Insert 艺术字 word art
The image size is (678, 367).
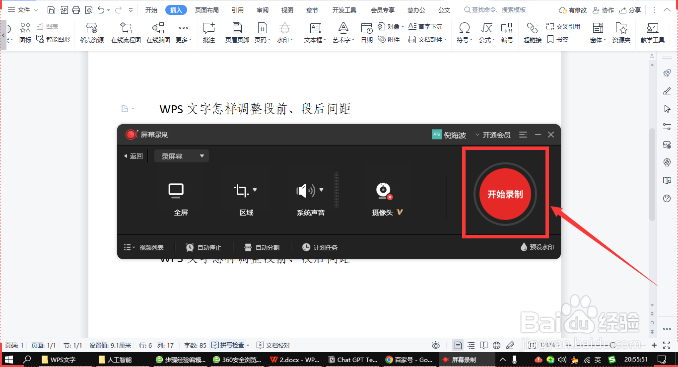point(343,33)
